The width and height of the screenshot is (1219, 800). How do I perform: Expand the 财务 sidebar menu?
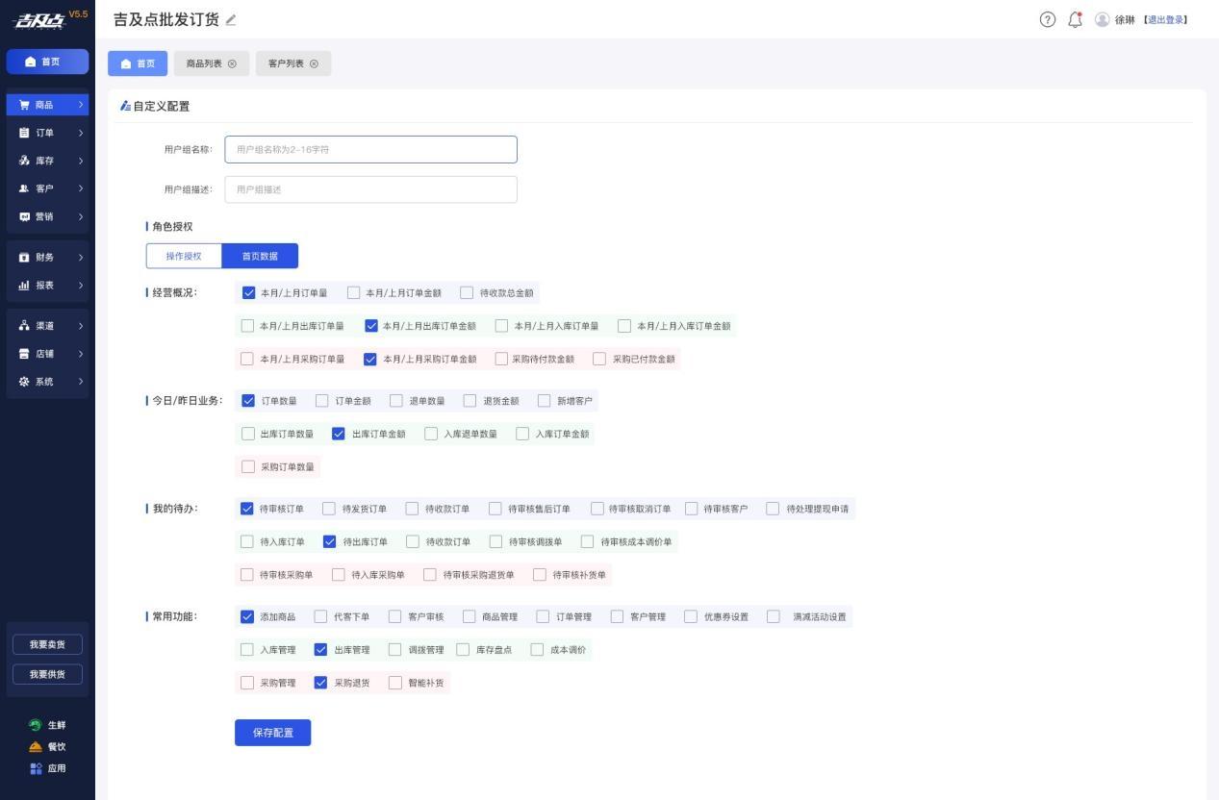[x=47, y=258]
